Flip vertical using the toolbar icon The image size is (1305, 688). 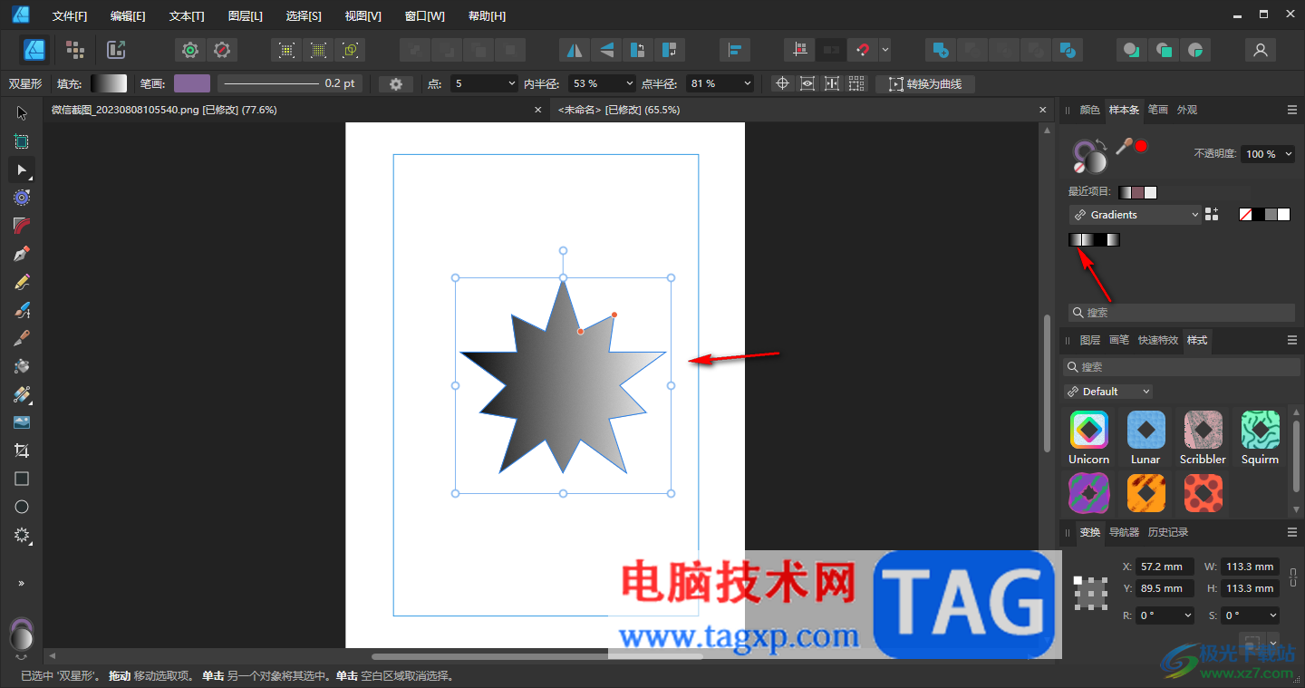606,50
